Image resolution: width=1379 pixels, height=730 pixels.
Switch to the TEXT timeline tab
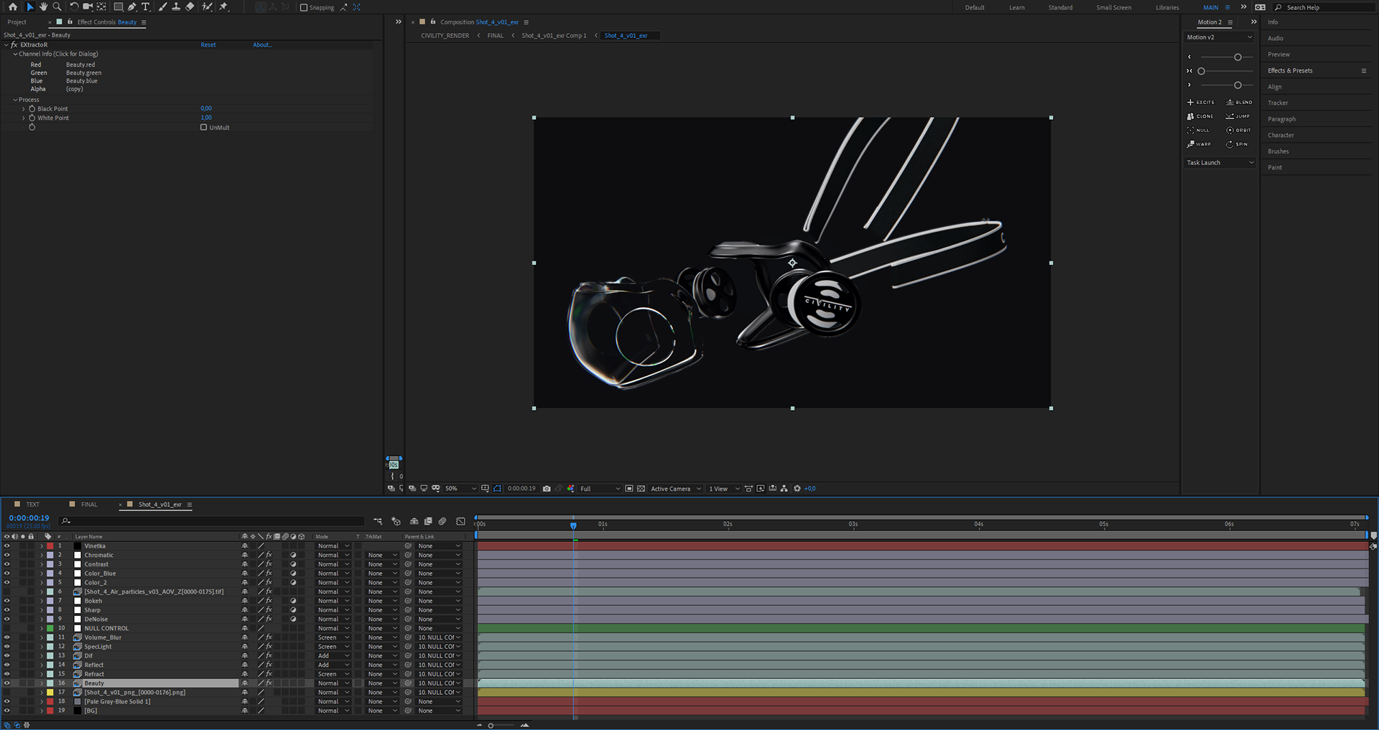33,505
